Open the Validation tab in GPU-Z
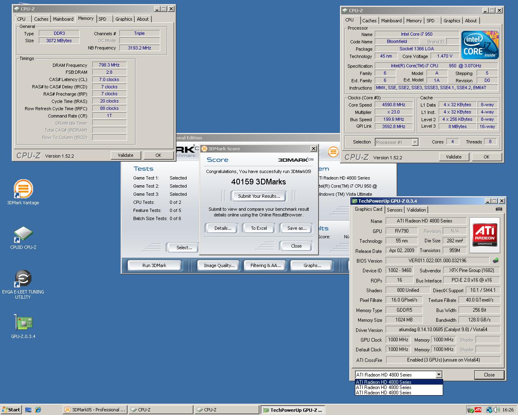Screen dimensions: 518x415 coord(416,210)
